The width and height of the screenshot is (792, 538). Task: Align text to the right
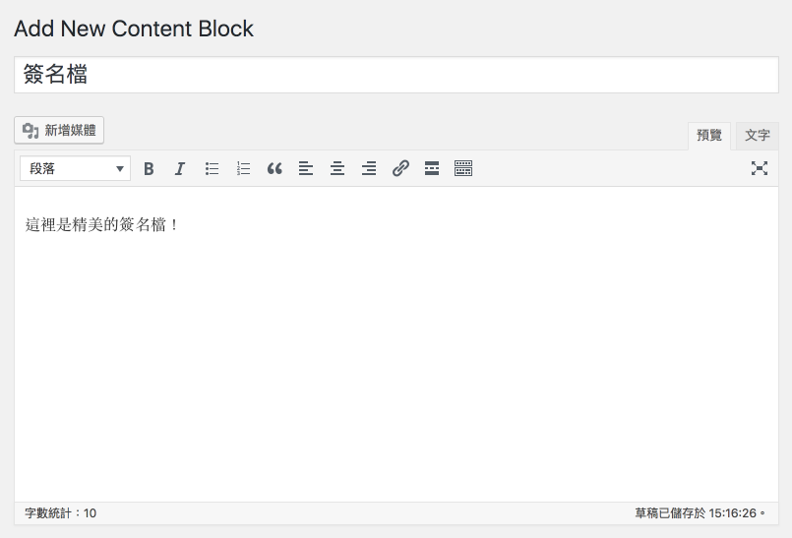[369, 168]
